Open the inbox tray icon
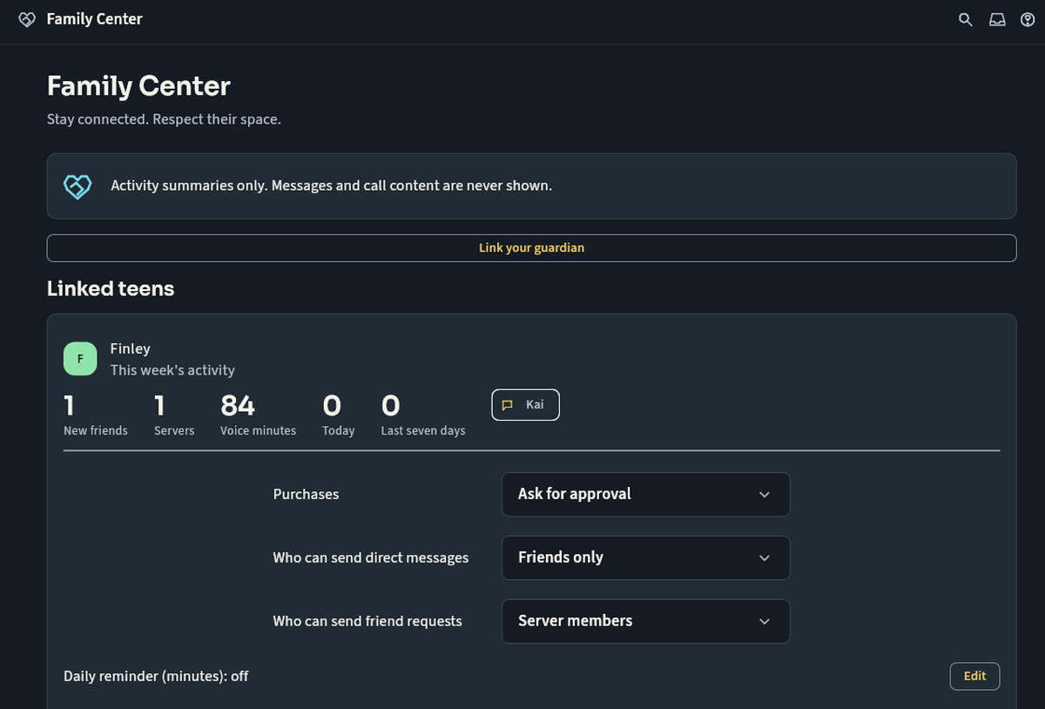 point(997,19)
